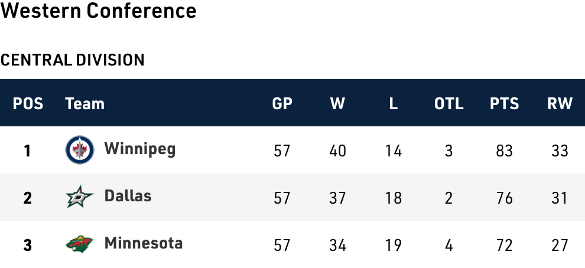Sort table by PTS column header
The height and width of the screenshot is (268, 585).
504,104
